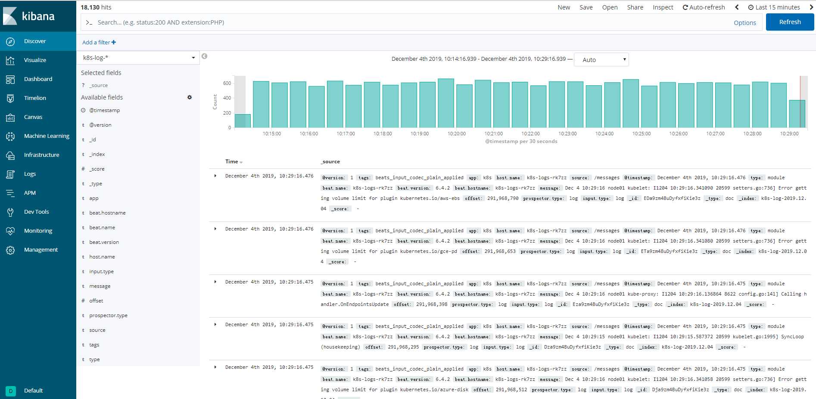This screenshot has height=399, width=816.
Task: Open the k8s-log-* index pattern dropdown
Action: coord(138,58)
